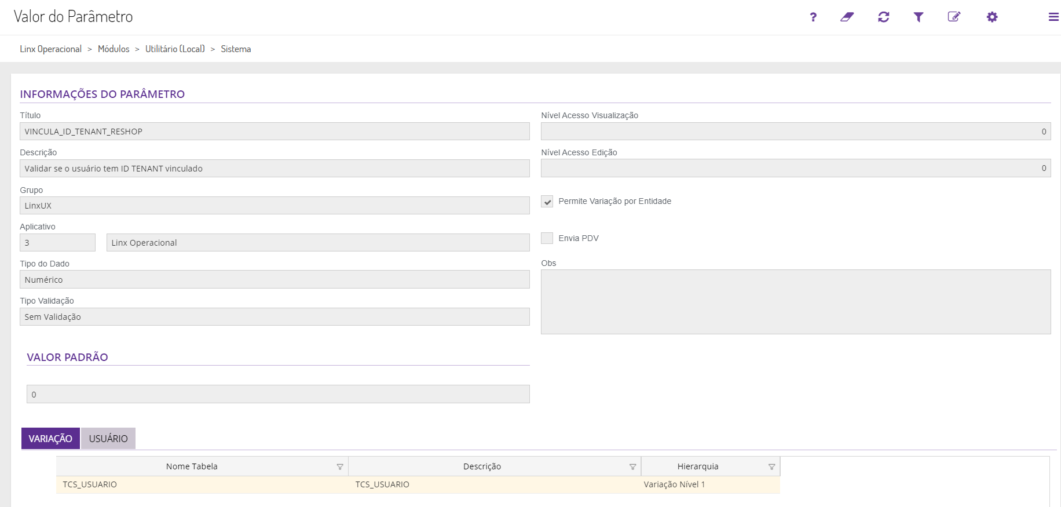The image size is (1061, 507).
Task: Click the eraser clear icon
Action: pyautogui.click(x=847, y=17)
